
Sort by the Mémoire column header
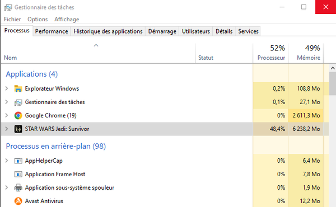306,53
